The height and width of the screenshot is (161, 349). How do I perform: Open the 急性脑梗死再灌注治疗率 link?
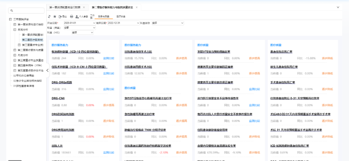pyautogui.click(x=140, y=114)
